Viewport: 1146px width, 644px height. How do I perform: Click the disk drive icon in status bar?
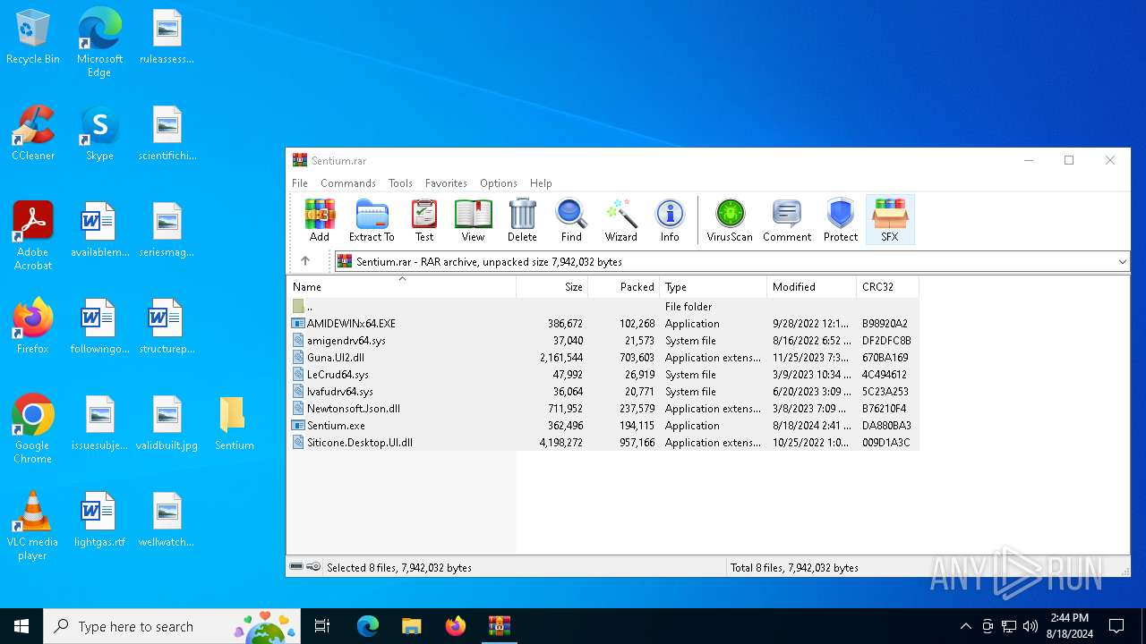(x=296, y=567)
